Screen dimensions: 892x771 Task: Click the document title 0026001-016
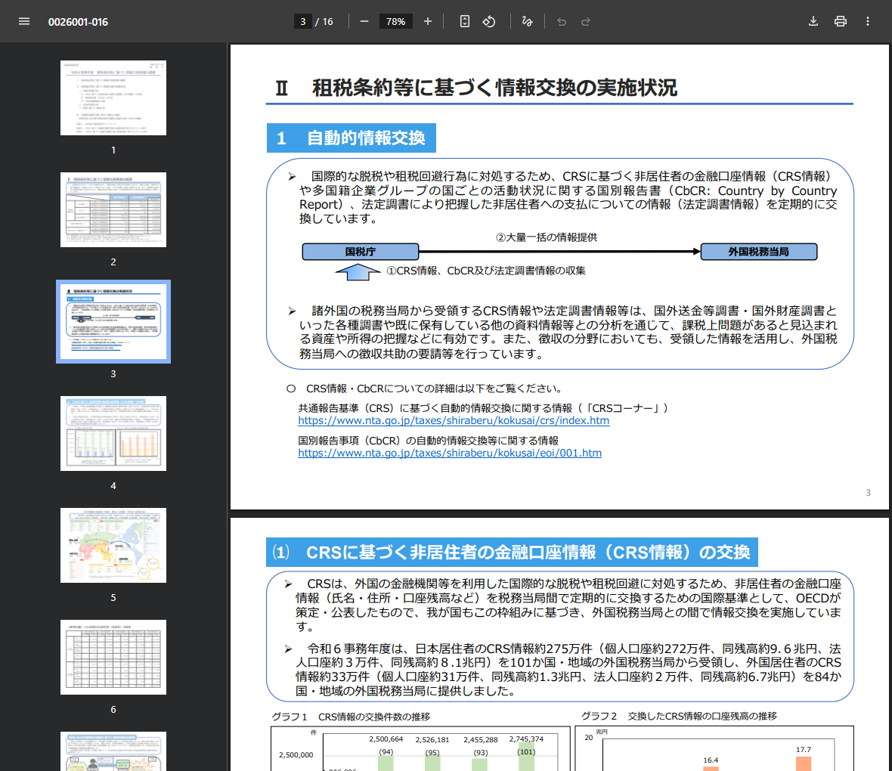(78, 22)
